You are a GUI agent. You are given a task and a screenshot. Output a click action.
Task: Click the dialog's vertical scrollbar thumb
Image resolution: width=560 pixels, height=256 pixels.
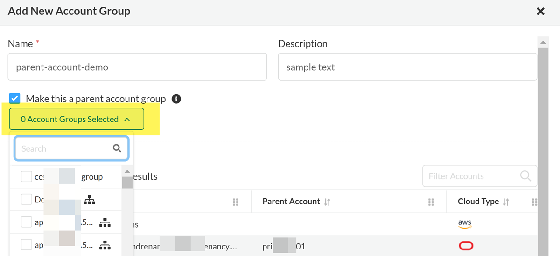(x=543, y=151)
